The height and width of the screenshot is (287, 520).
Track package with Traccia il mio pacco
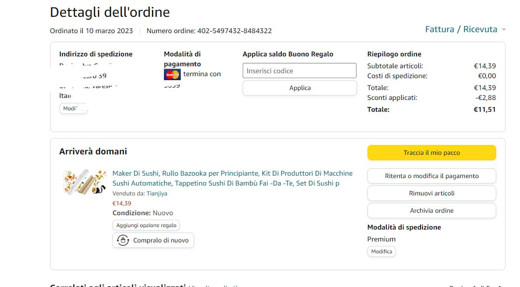click(431, 153)
